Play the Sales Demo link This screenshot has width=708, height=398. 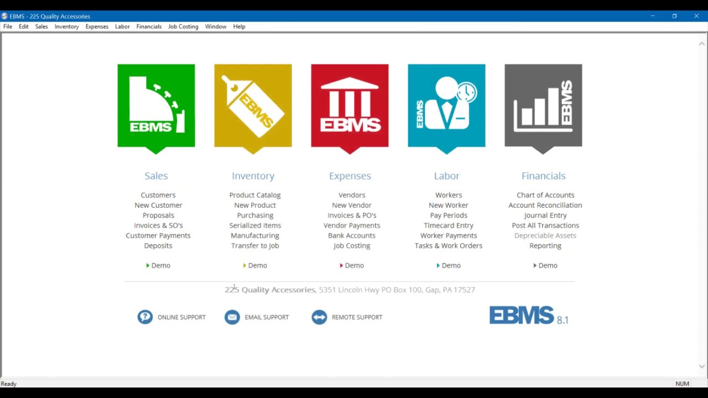click(x=158, y=265)
